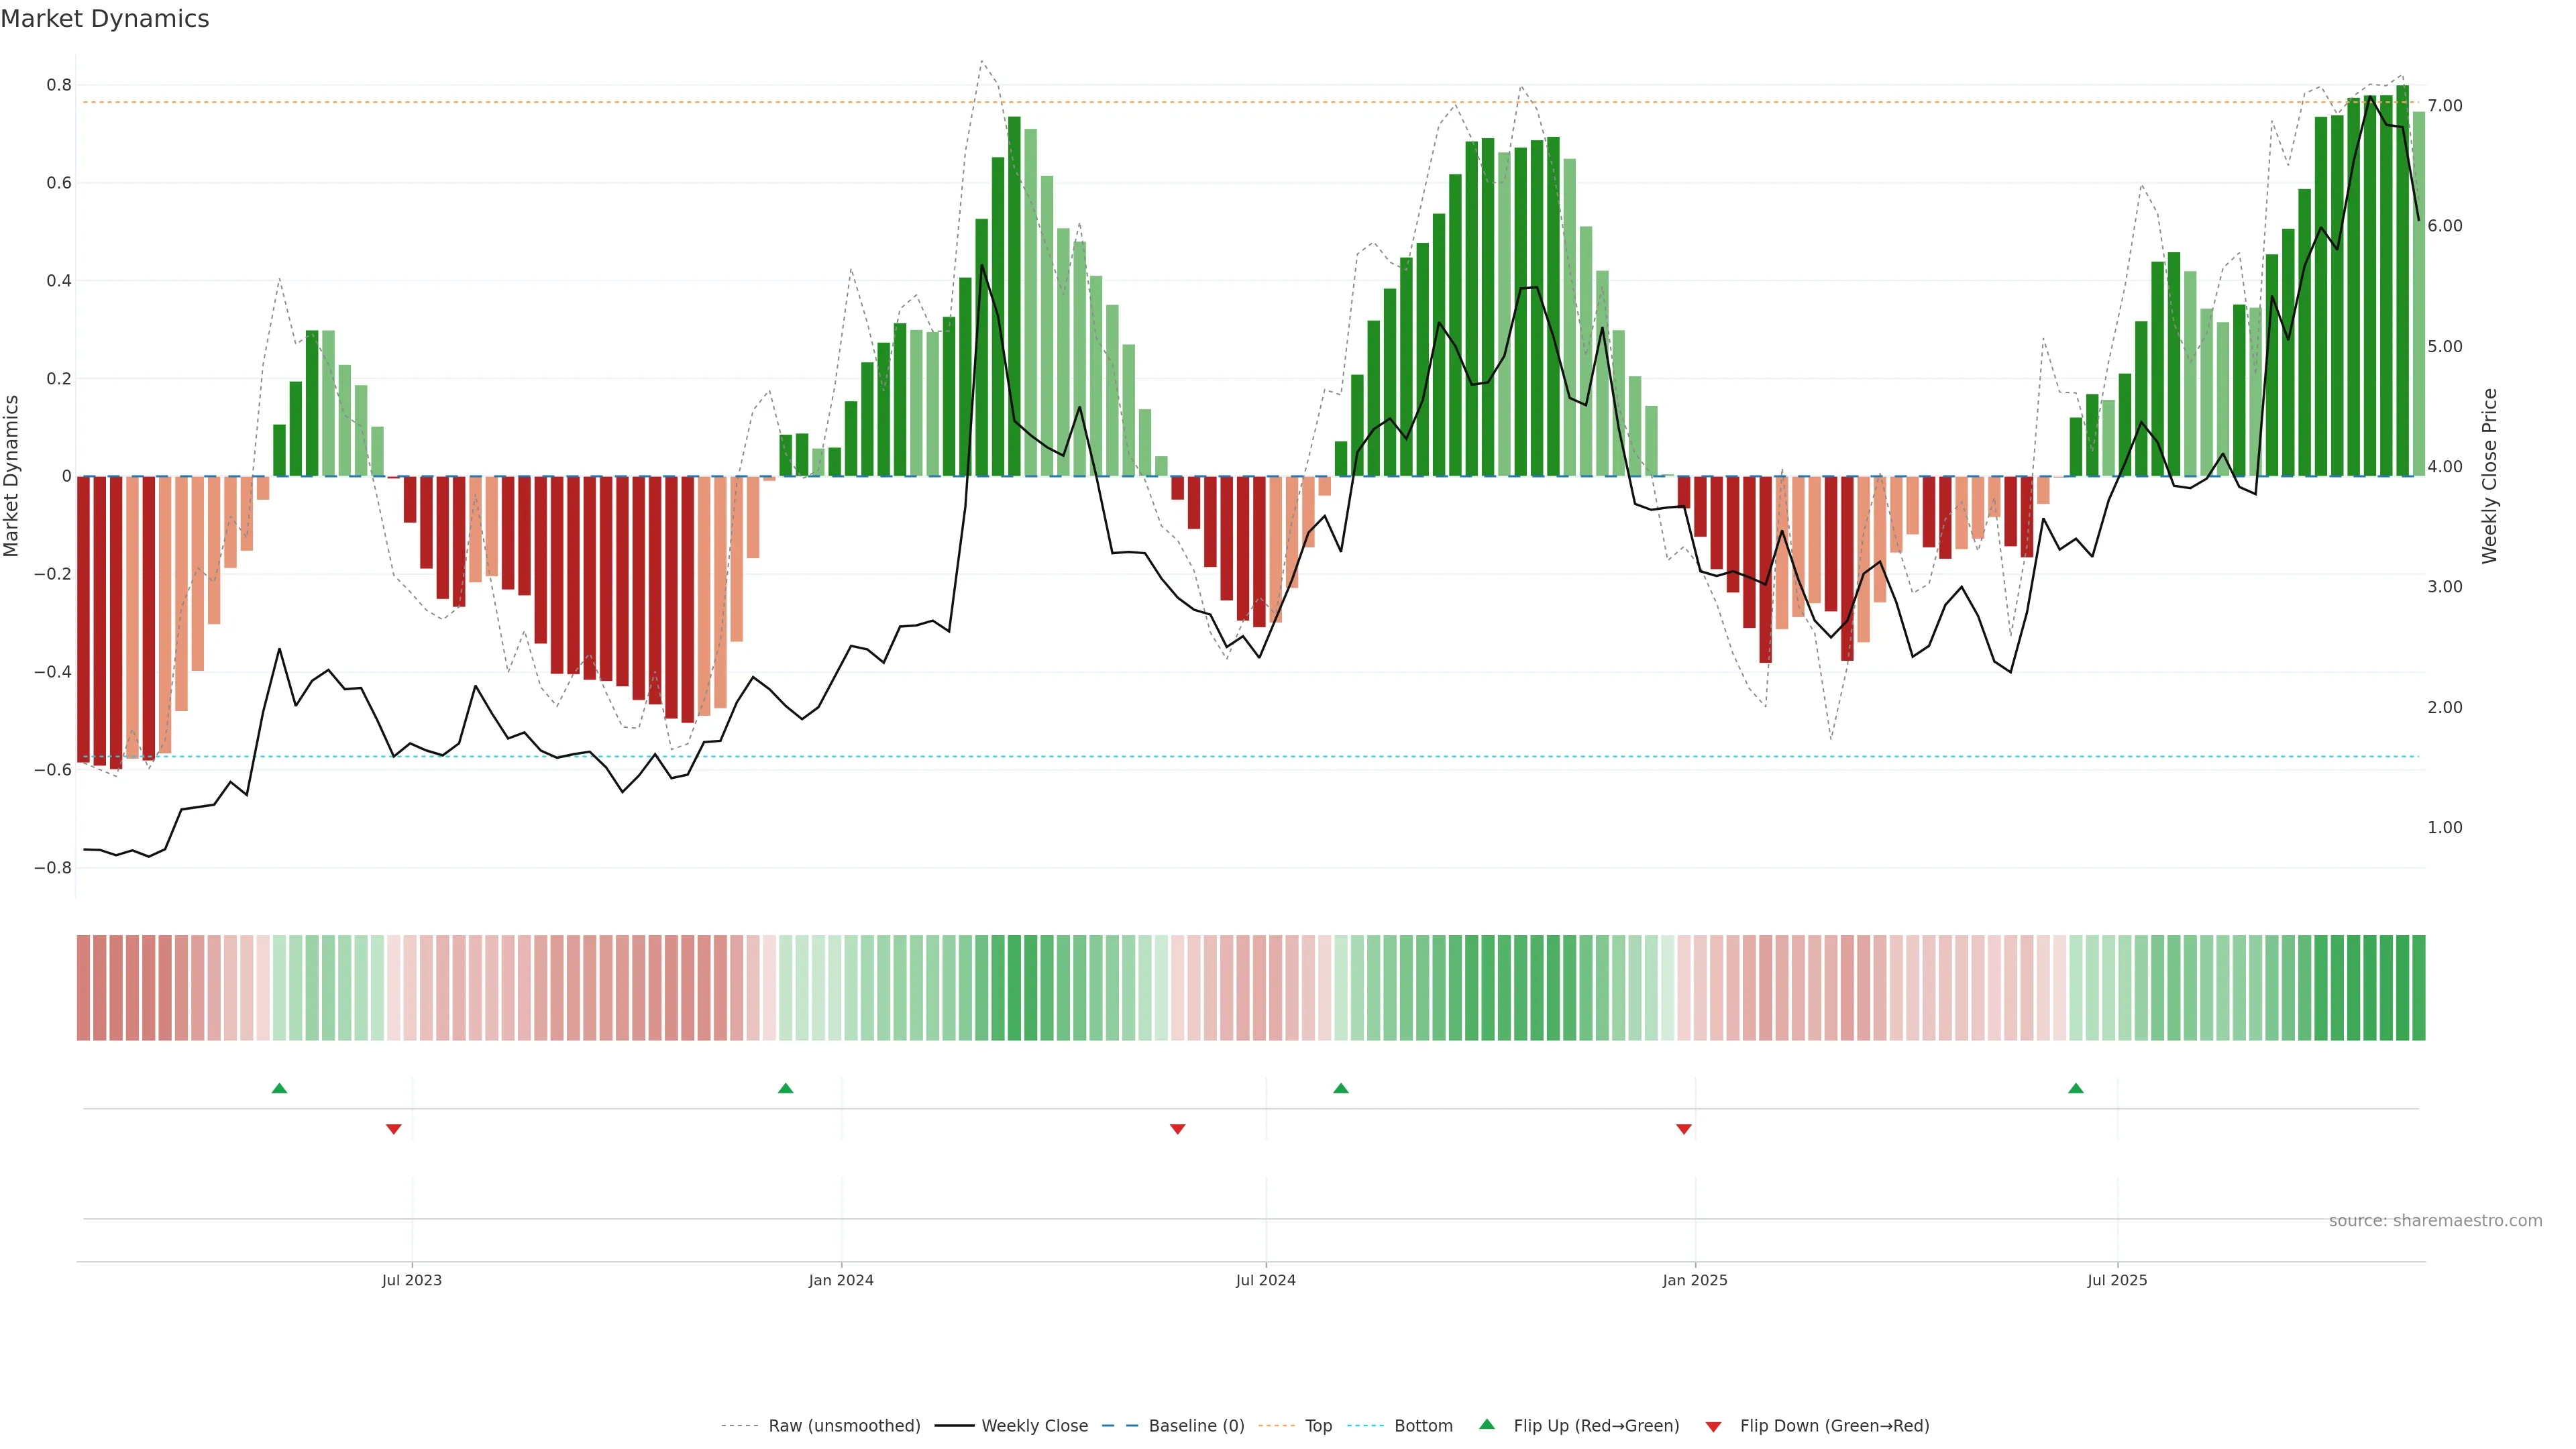This screenshot has width=2576, height=1449.
Task: Click the red flip-down triangle before Jan 2025
Action: [1684, 1129]
